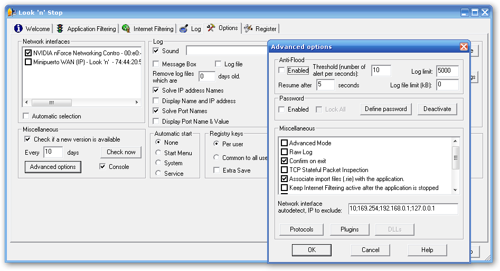Click the Register tab icon

(248, 28)
